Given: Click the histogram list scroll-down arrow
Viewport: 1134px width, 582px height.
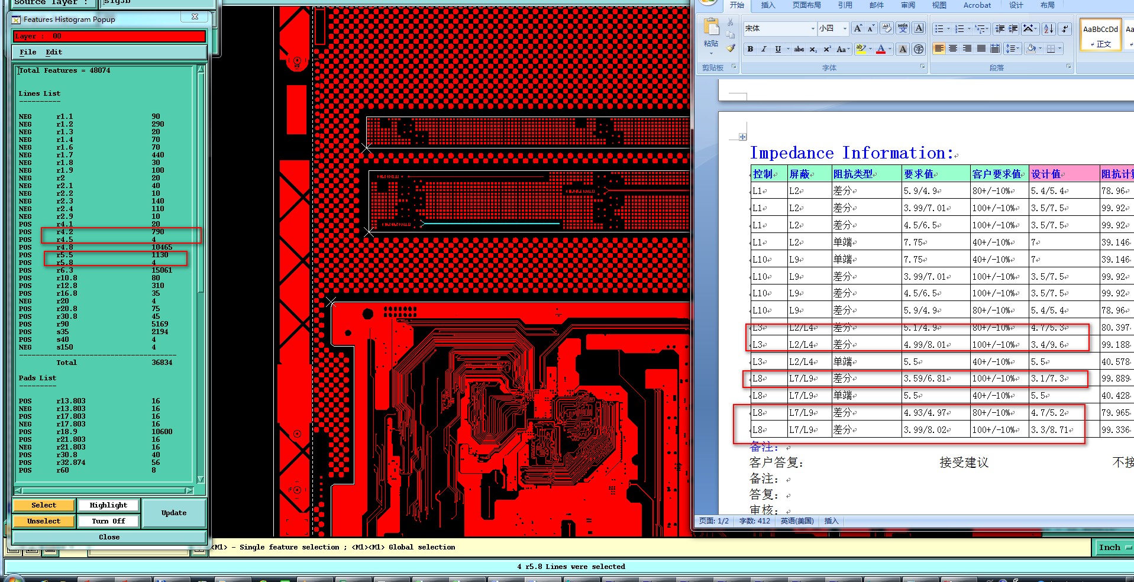Looking at the screenshot, I should [x=201, y=480].
